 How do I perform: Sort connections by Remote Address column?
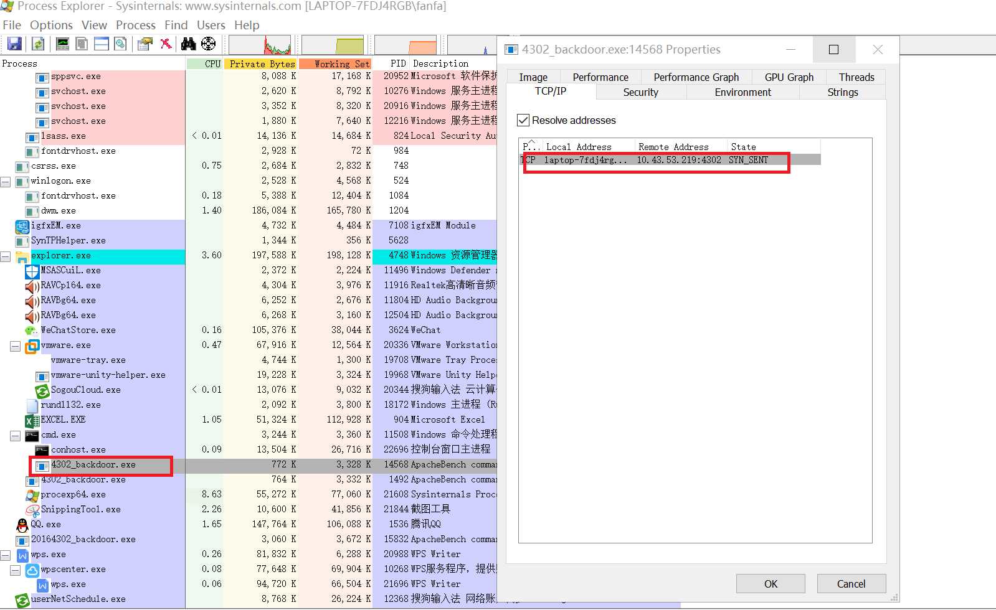(681, 147)
